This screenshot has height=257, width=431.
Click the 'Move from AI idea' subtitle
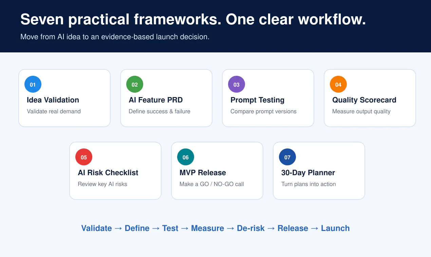click(115, 37)
